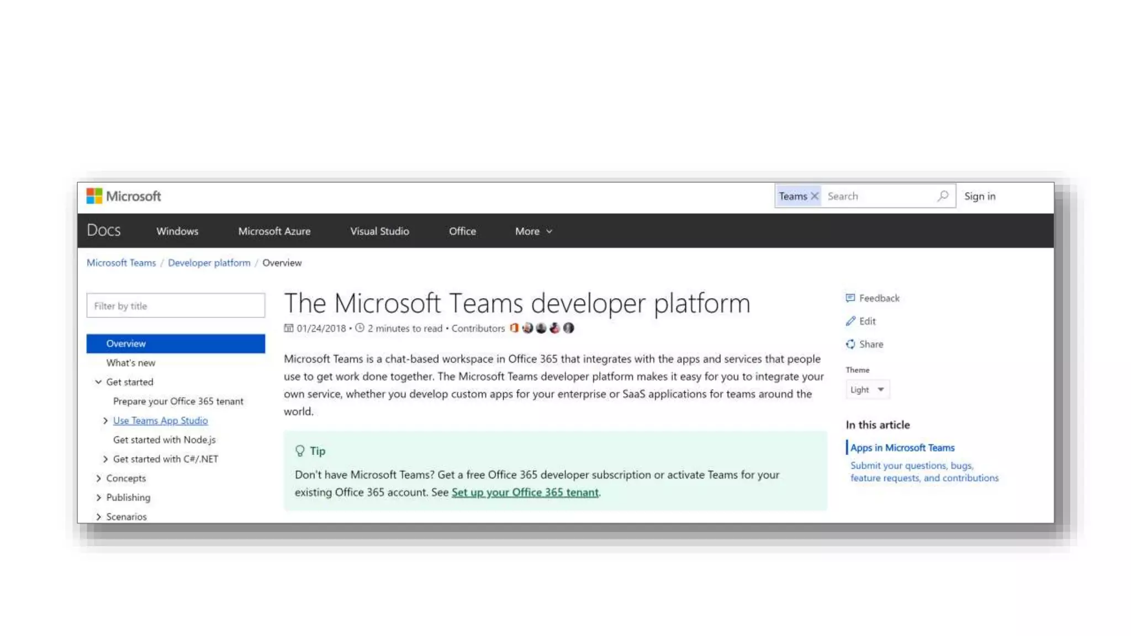
Task: Open the Docs home link
Action: pyautogui.click(x=103, y=230)
